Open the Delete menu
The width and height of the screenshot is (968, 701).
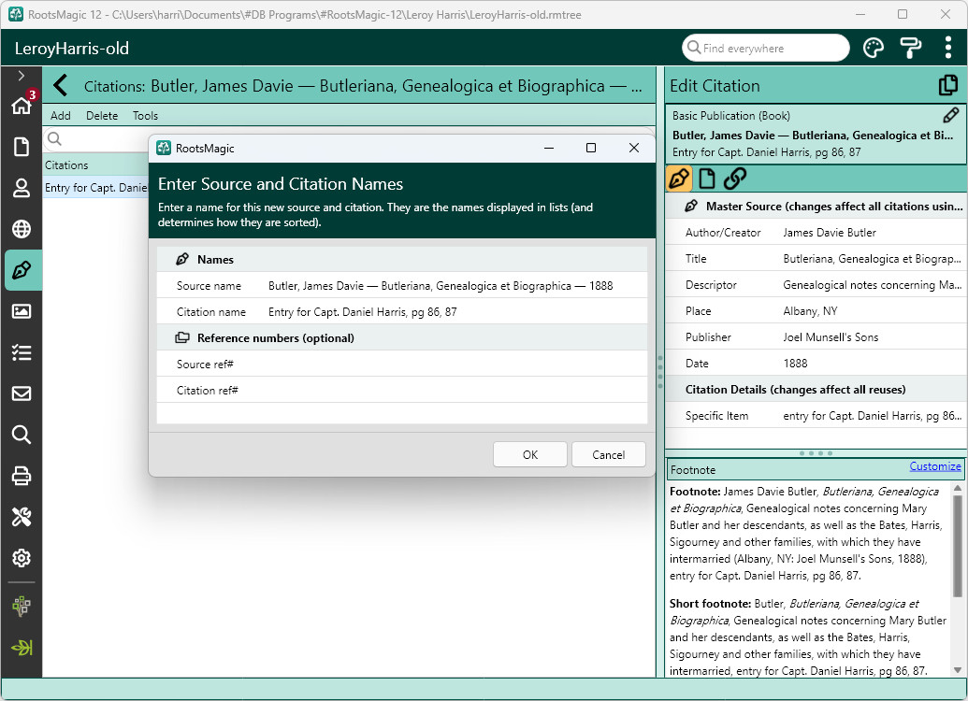pos(102,115)
